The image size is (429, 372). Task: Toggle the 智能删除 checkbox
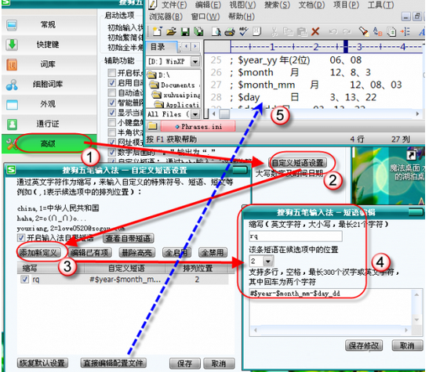(x=111, y=103)
